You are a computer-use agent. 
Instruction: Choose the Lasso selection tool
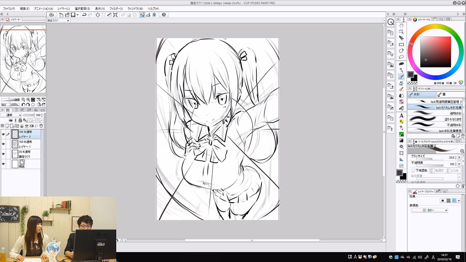pyautogui.click(x=401, y=57)
